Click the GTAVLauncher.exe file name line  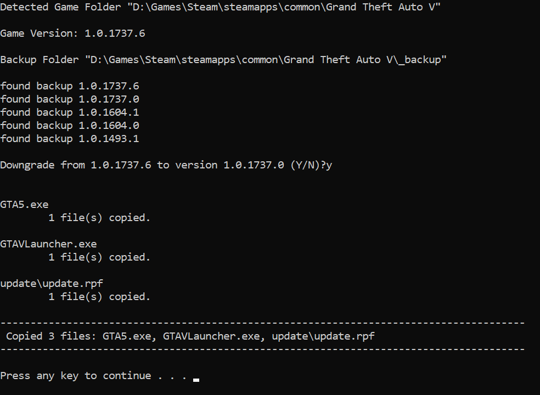click(48, 244)
